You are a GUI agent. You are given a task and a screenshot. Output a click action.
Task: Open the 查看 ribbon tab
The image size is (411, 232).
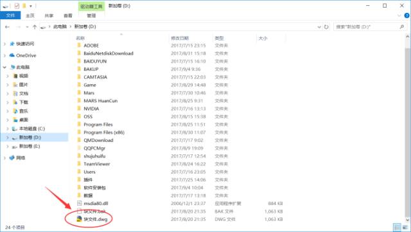tap(68, 15)
